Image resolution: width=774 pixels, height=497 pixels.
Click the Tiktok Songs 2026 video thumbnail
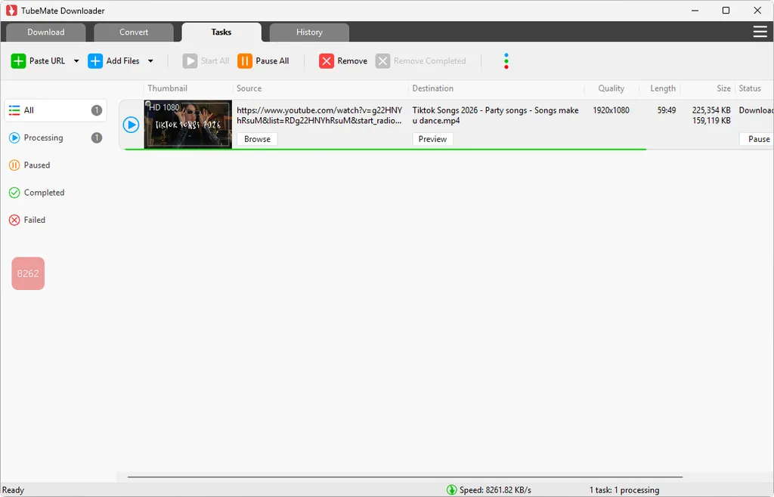[x=187, y=124]
